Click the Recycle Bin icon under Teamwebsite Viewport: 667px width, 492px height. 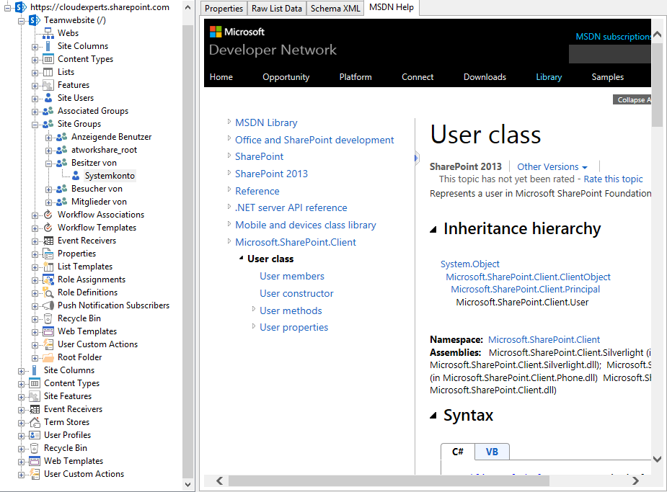pos(48,318)
